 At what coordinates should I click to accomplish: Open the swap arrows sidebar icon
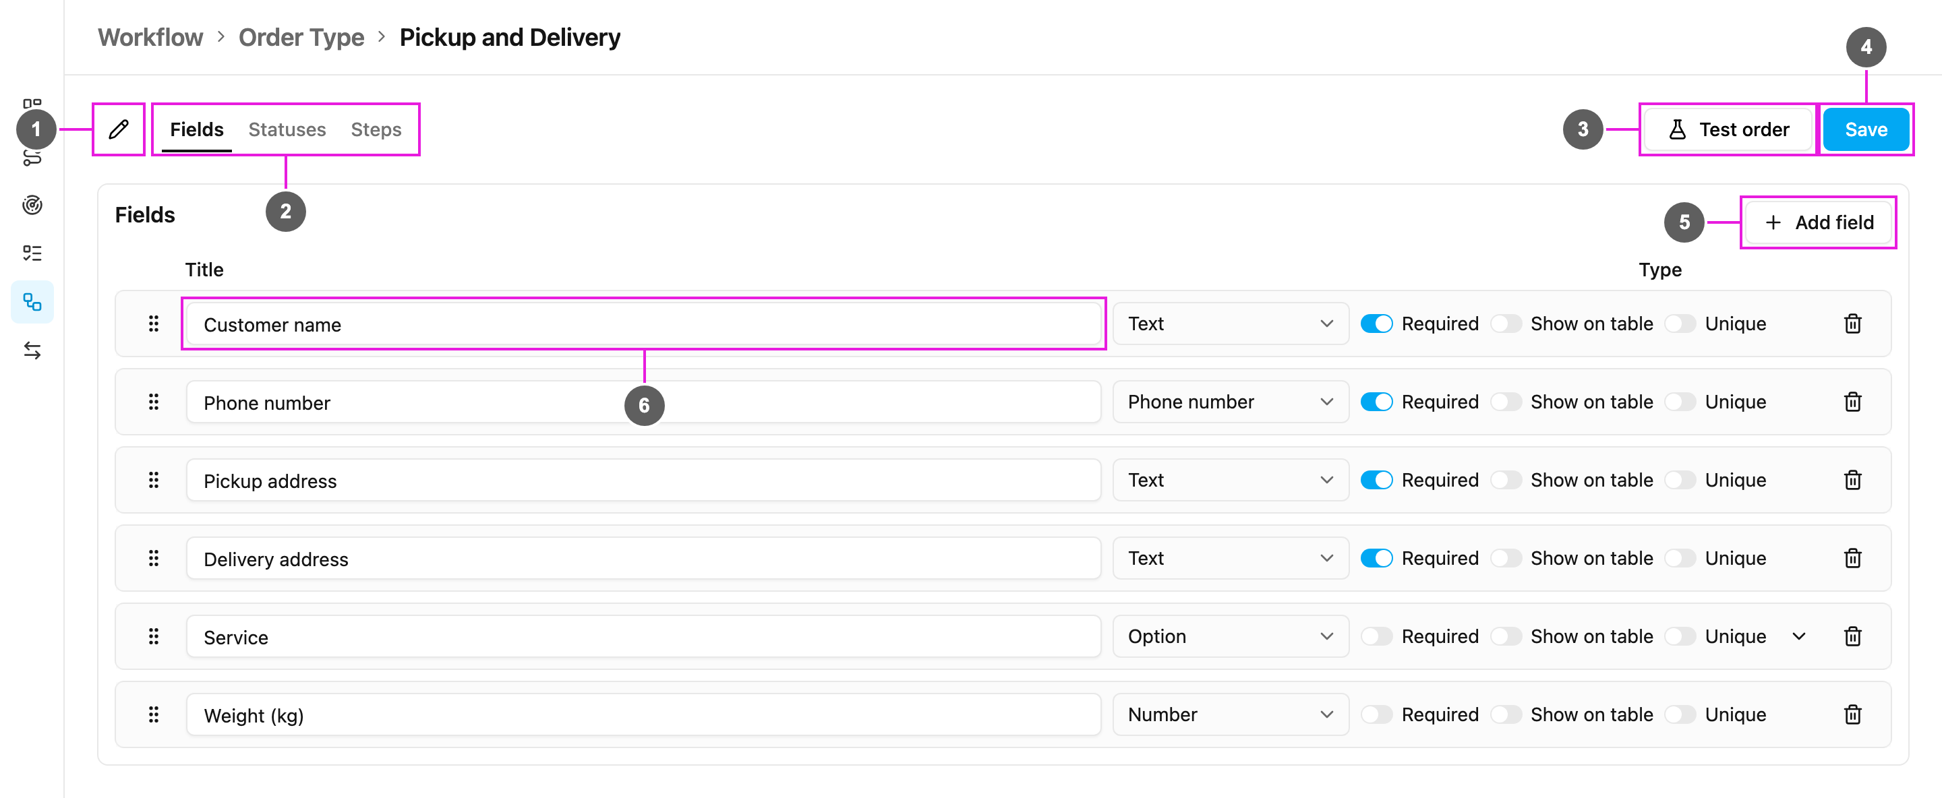[x=32, y=350]
